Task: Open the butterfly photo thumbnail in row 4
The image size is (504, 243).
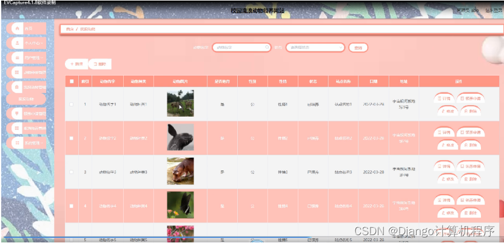Action: (x=180, y=205)
